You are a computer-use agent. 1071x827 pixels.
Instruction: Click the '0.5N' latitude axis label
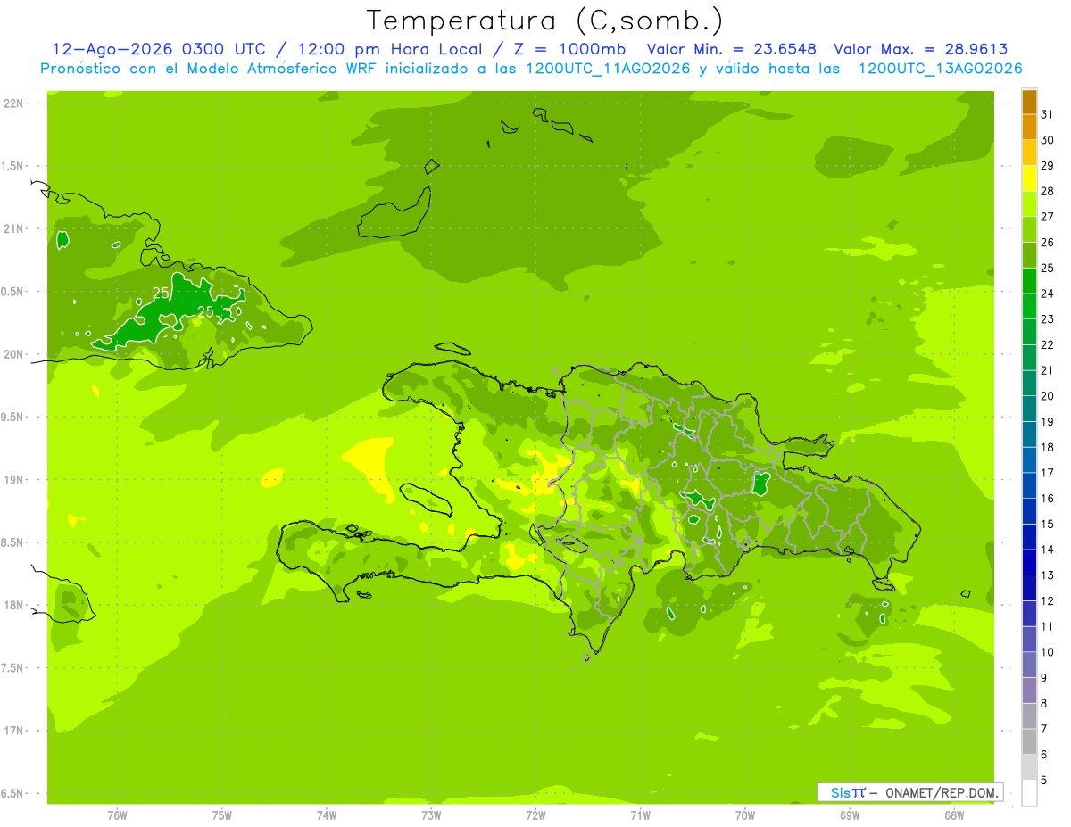[x=13, y=292]
